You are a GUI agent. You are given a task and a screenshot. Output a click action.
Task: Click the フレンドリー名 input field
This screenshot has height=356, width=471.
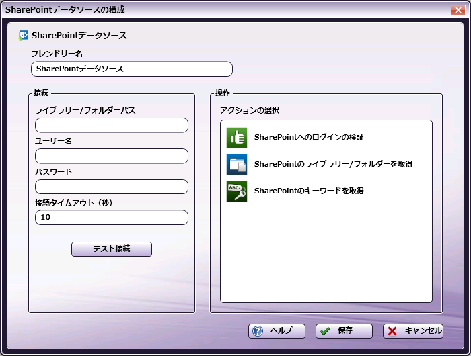[x=132, y=69]
